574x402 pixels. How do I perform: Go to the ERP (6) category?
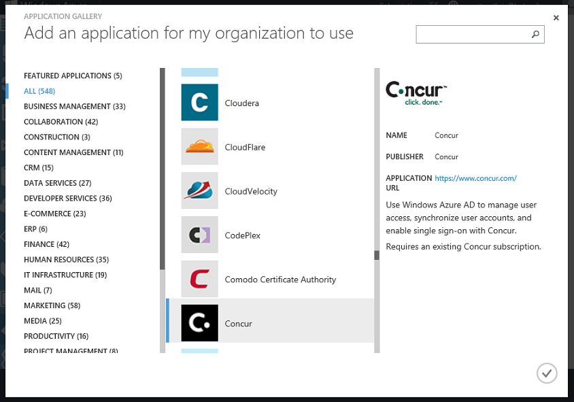[x=35, y=229]
